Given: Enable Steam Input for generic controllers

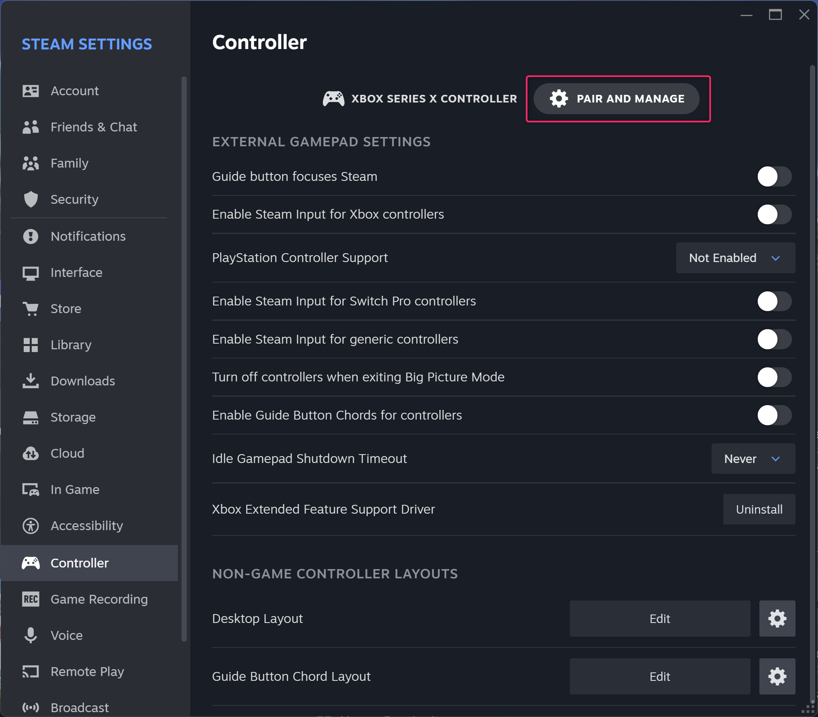Looking at the screenshot, I should 775,339.
